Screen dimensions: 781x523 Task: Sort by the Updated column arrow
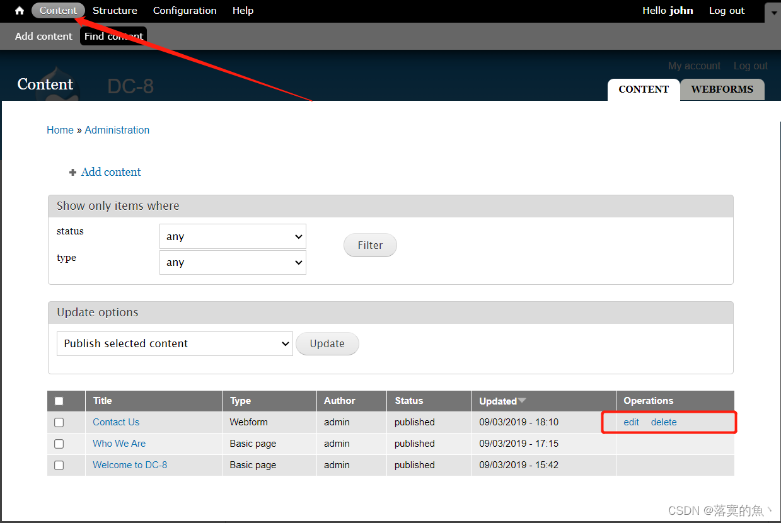522,401
